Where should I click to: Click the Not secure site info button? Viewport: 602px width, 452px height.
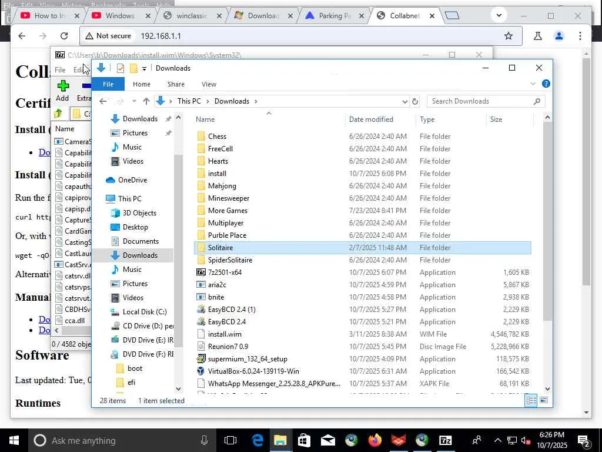[109, 36]
